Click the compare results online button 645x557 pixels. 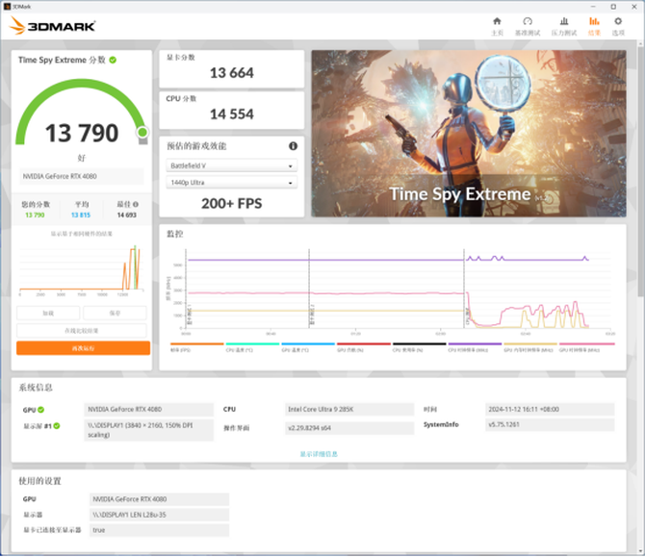[x=82, y=331]
